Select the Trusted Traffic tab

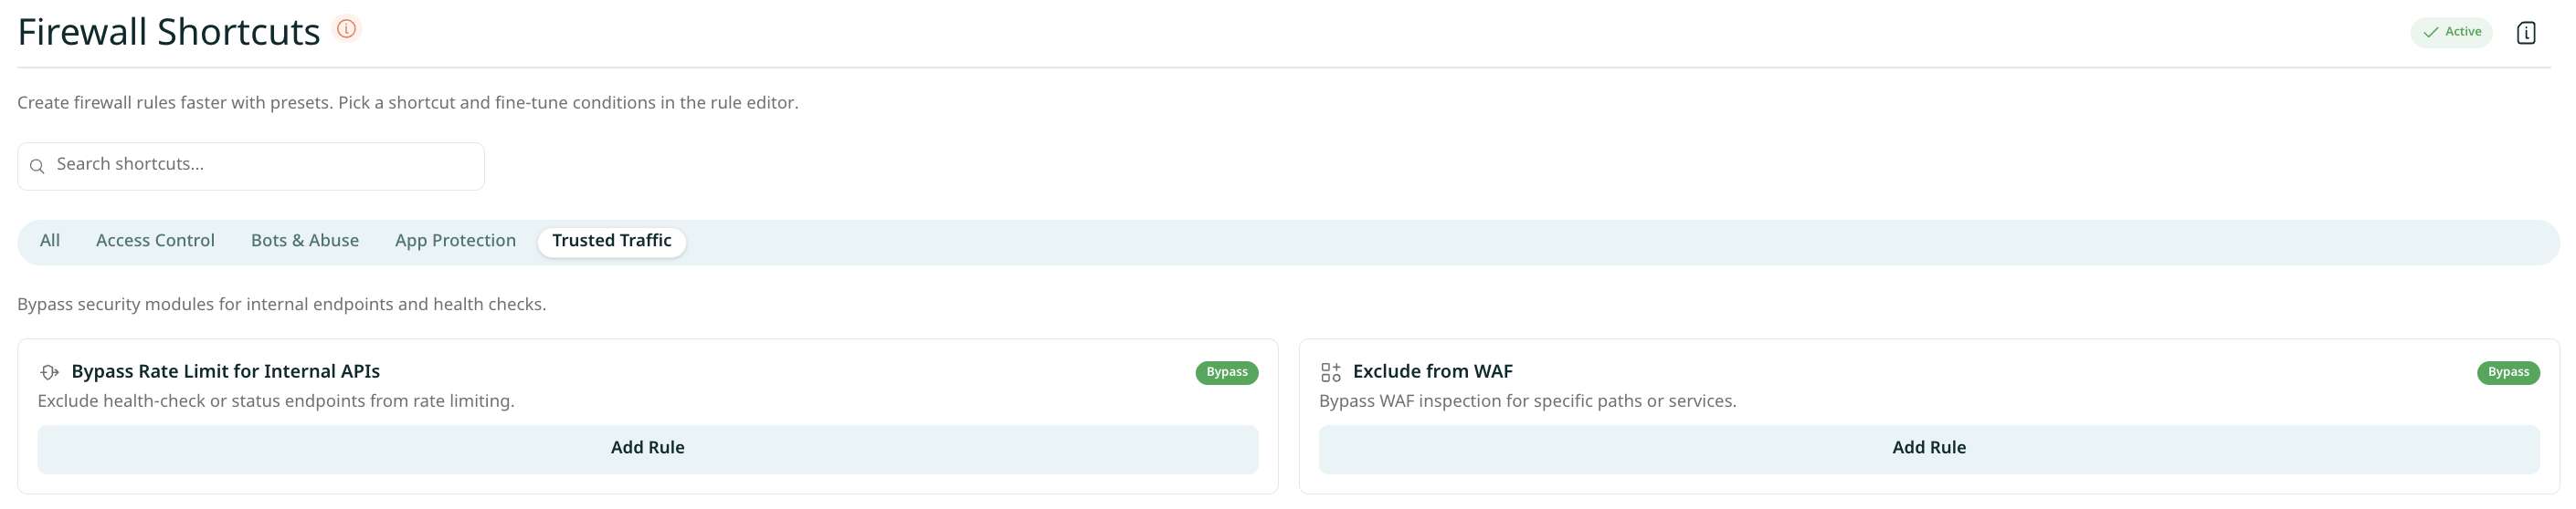(x=611, y=242)
